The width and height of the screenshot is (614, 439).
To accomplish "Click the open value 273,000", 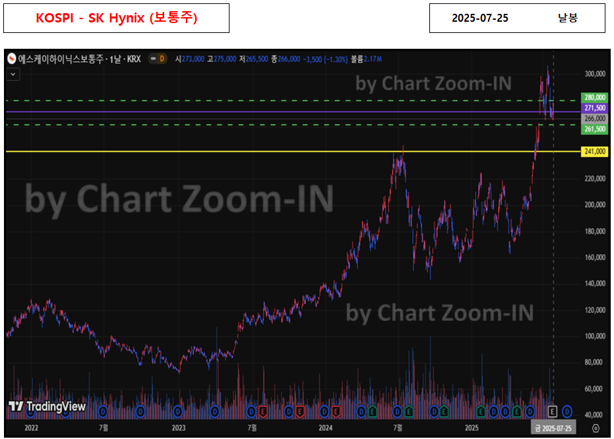I will pyautogui.click(x=193, y=59).
